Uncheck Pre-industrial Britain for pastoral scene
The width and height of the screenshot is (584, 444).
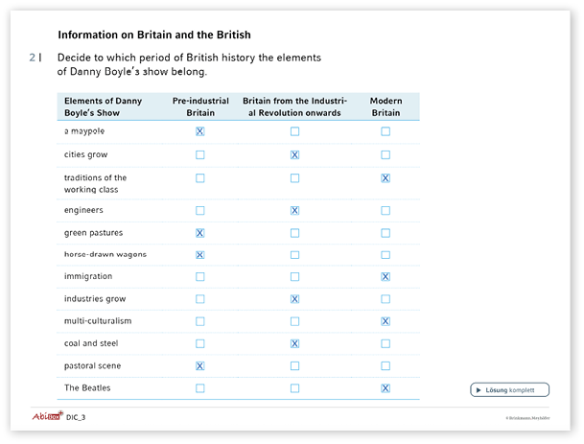click(200, 366)
